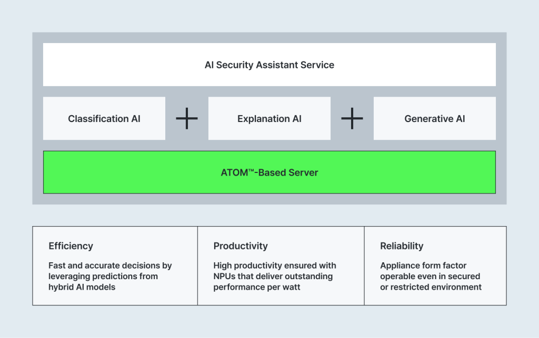The width and height of the screenshot is (539, 338).
Task: Click the 'Fast and accurate decisions' text line
Action: 110,265
